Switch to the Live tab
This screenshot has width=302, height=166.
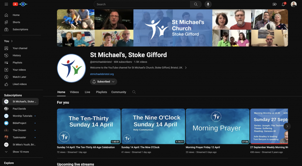tap(87, 92)
